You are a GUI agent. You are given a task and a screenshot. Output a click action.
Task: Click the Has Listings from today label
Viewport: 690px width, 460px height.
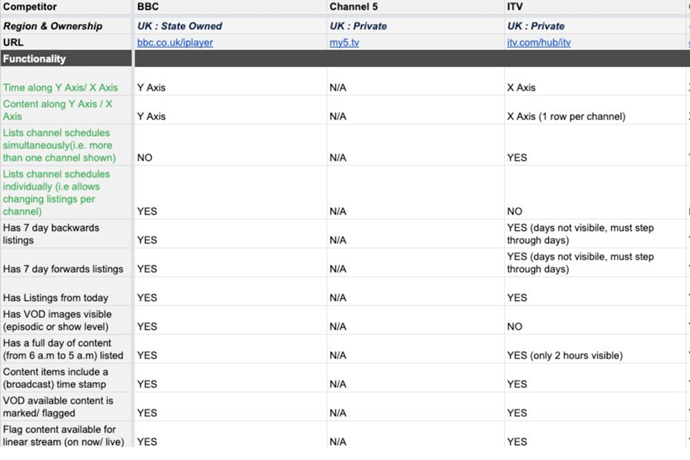(x=55, y=298)
